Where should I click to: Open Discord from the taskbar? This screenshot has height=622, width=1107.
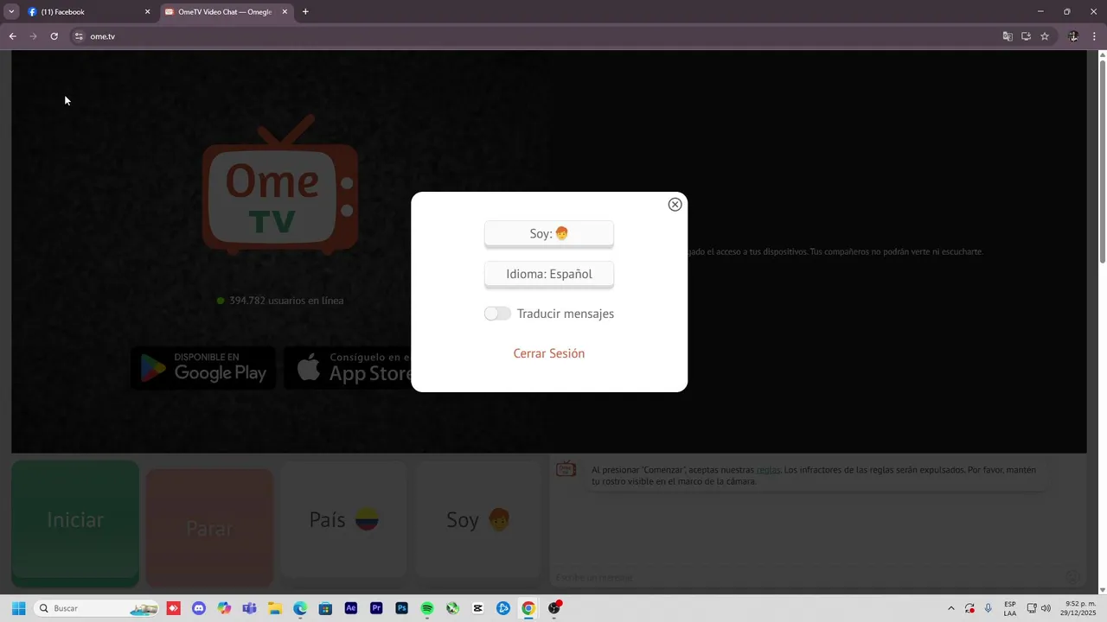tap(199, 608)
